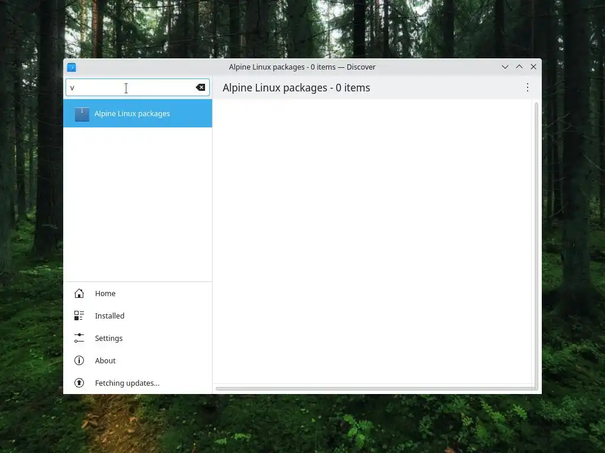Select Alpine Linux packages category
The width and height of the screenshot is (605, 453).
[138, 113]
